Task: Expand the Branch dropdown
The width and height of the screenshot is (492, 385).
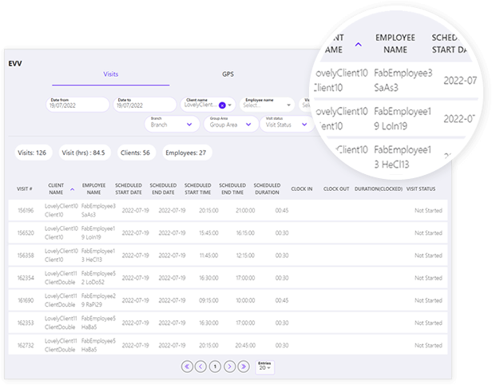Action: [172, 124]
